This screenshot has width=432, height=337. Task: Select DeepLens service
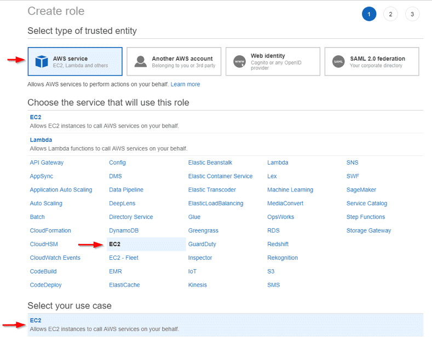122,204
